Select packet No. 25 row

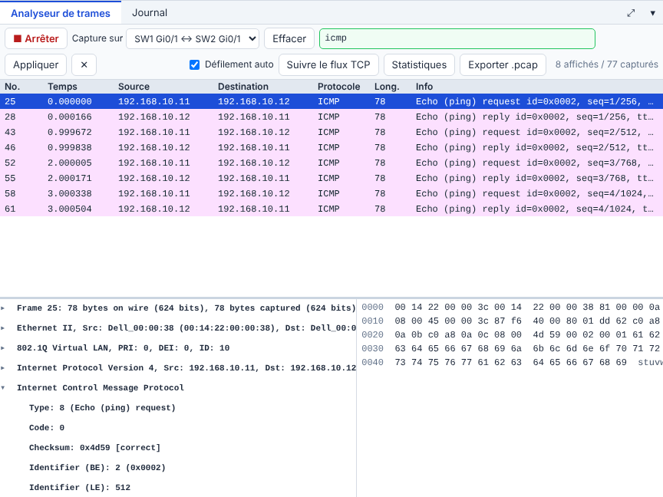[331, 101]
